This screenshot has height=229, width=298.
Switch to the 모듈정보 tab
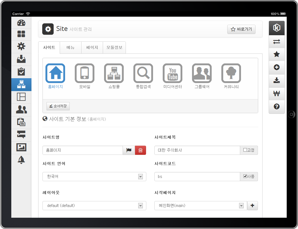click(114, 48)
